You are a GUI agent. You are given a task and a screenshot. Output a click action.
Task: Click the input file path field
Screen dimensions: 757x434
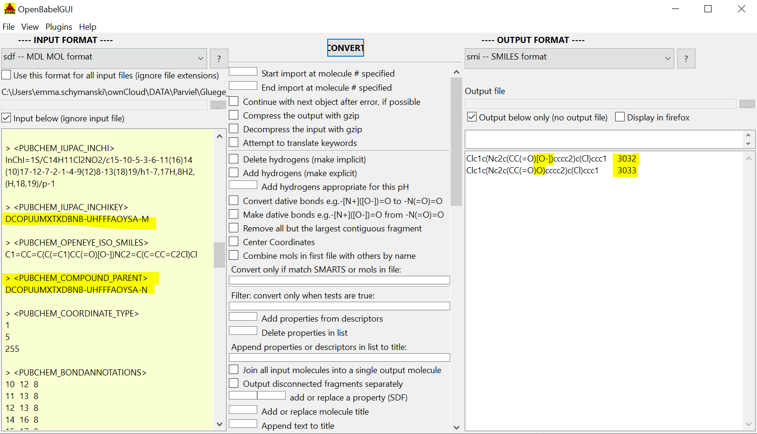(x=104, y=105)
